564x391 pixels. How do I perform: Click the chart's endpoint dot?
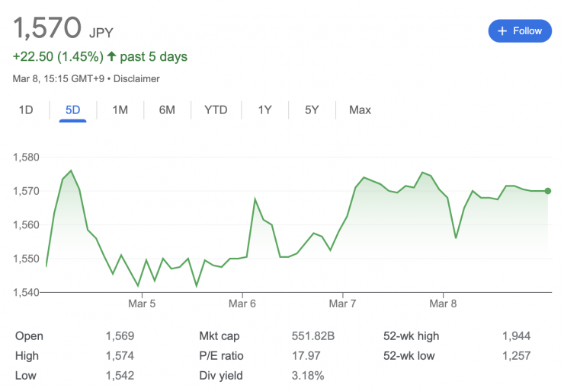click(x=548, y=191)
